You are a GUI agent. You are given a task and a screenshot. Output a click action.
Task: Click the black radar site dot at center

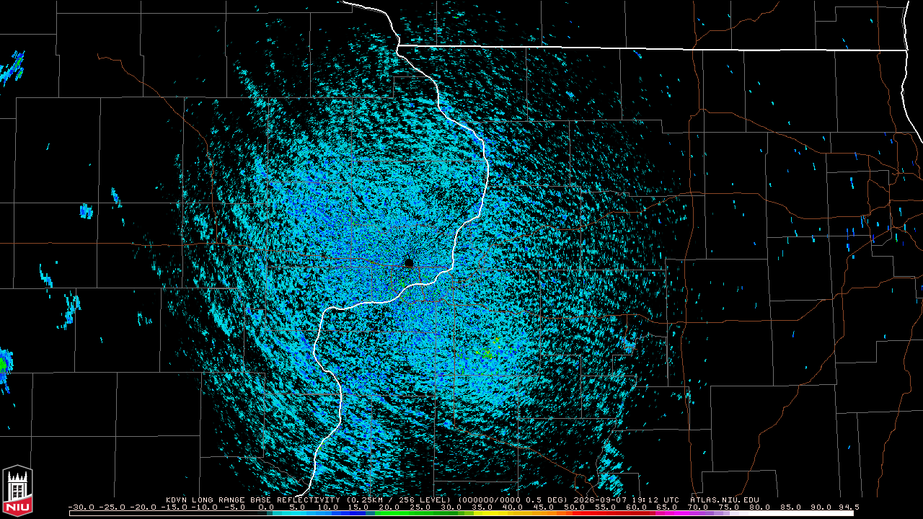[409, 263]
